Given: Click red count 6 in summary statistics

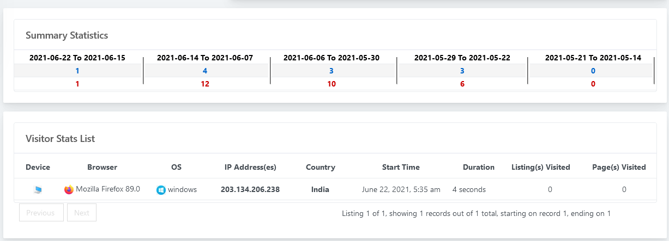Looking at the screenshot, I should coord(462,84).
